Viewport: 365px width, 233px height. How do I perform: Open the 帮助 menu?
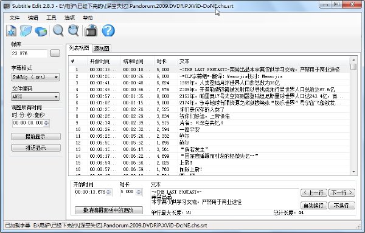click(x=88, y=18)
